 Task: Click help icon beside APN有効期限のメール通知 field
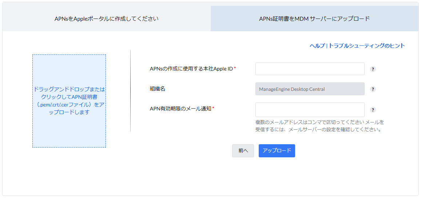(x=373, y=110)
